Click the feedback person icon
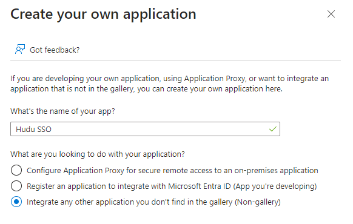353x224 pixels. pos(20,49)
